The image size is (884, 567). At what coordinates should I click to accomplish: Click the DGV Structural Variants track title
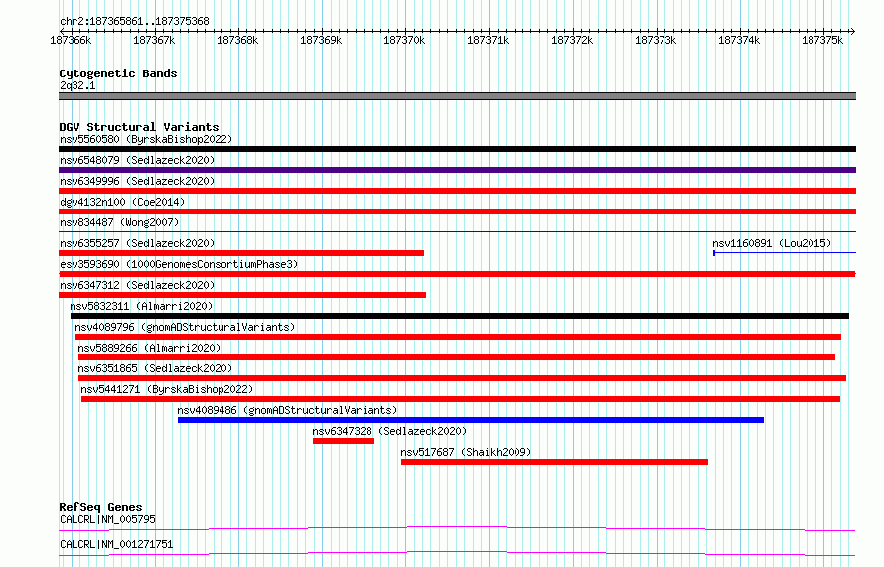point(139,127)
